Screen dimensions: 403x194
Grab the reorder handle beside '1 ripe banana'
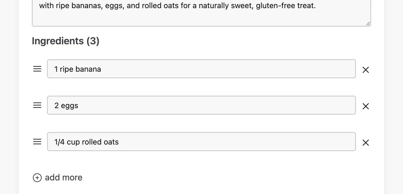click(x=37, y=69)
